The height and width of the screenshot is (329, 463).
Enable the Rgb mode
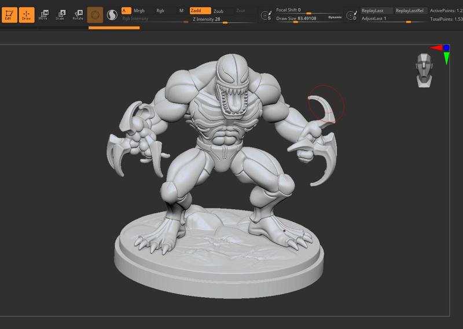[x=160, y=10]
